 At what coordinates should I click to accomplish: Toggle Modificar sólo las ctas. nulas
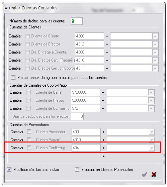pos(9,170)
